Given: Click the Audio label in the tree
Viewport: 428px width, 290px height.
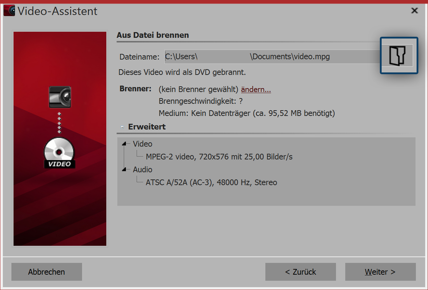Looking at the screenshot, I should 142,169.
